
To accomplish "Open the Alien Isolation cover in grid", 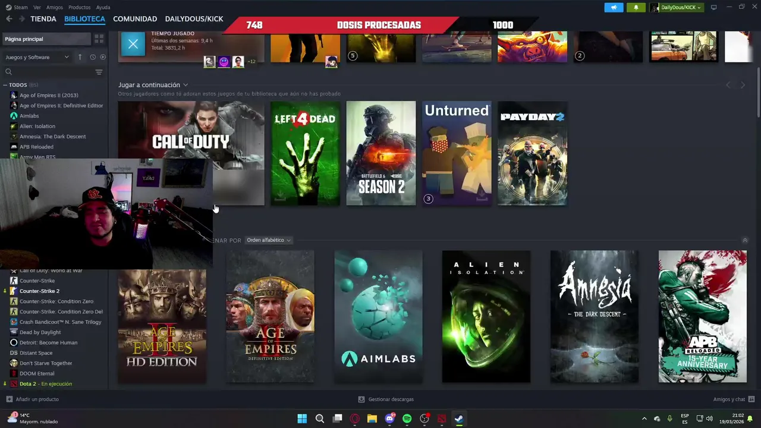I will [486, 316].
